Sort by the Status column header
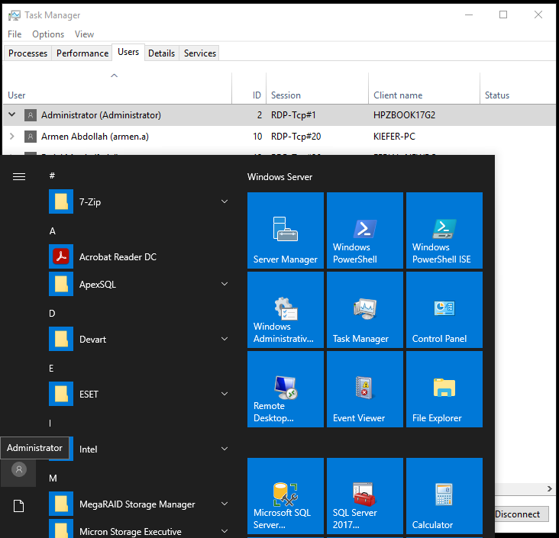 pyautogui.click(x=518, y=89)
